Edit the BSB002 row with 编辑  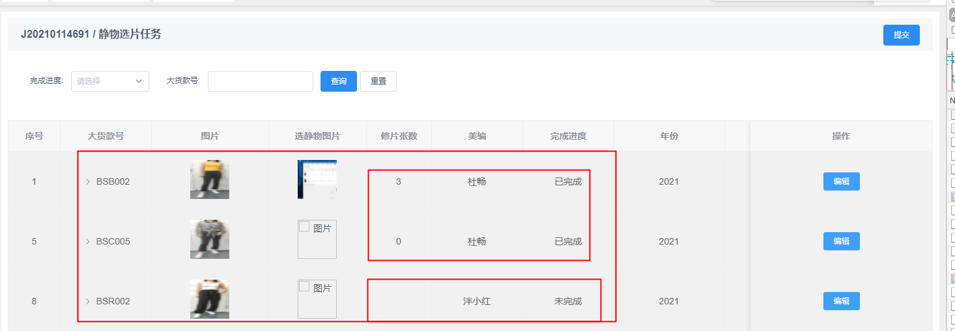point(841,182)
